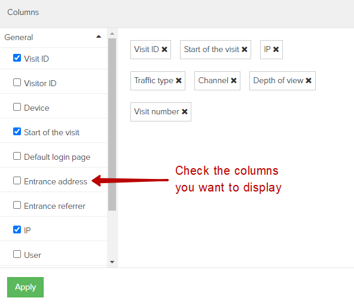Tick the Entrance referrer checkbox
Viewport: 354px width, 304px height.
tap(17, 205)
